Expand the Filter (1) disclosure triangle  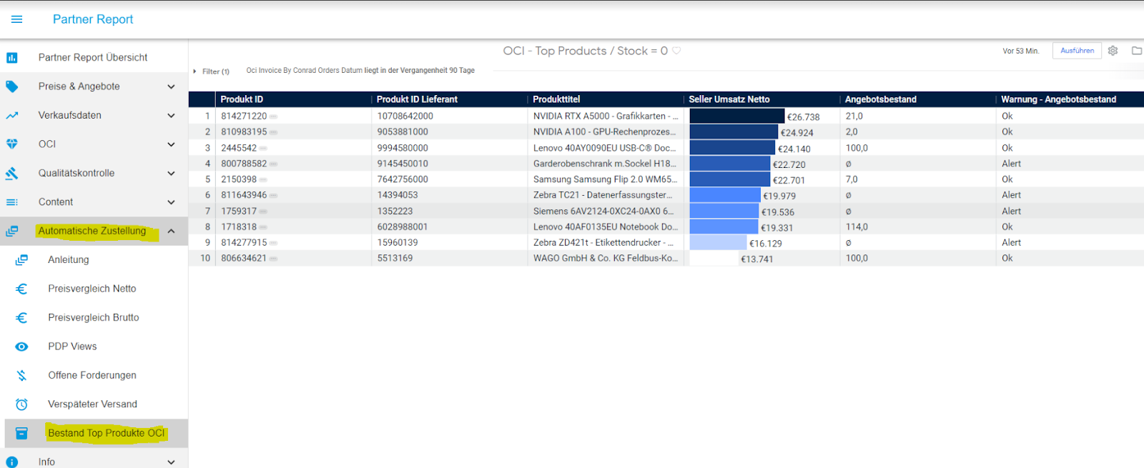click(x=194, y=71)
